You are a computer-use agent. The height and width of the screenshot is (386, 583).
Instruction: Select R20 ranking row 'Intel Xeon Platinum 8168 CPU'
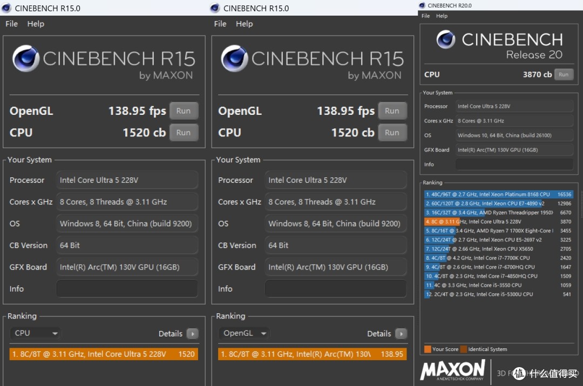(499, 195)
